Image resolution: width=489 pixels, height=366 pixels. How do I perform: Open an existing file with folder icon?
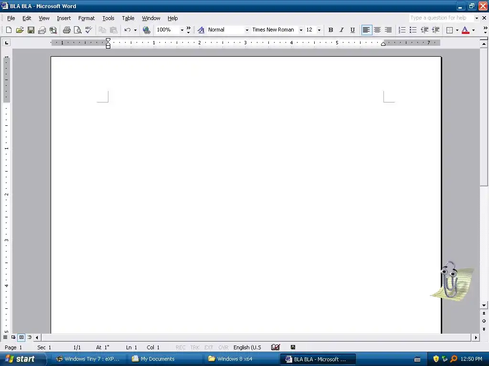(20, 30)
